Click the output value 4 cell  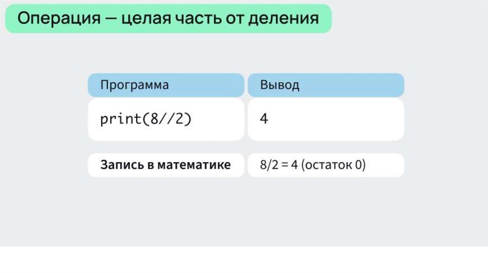pyautogui.click(x=325, y=119)
